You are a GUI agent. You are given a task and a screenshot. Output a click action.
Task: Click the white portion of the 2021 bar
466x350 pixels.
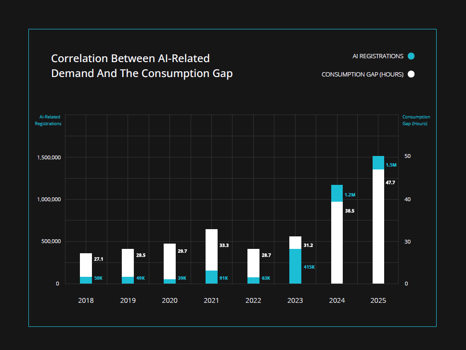coord(211,249)
